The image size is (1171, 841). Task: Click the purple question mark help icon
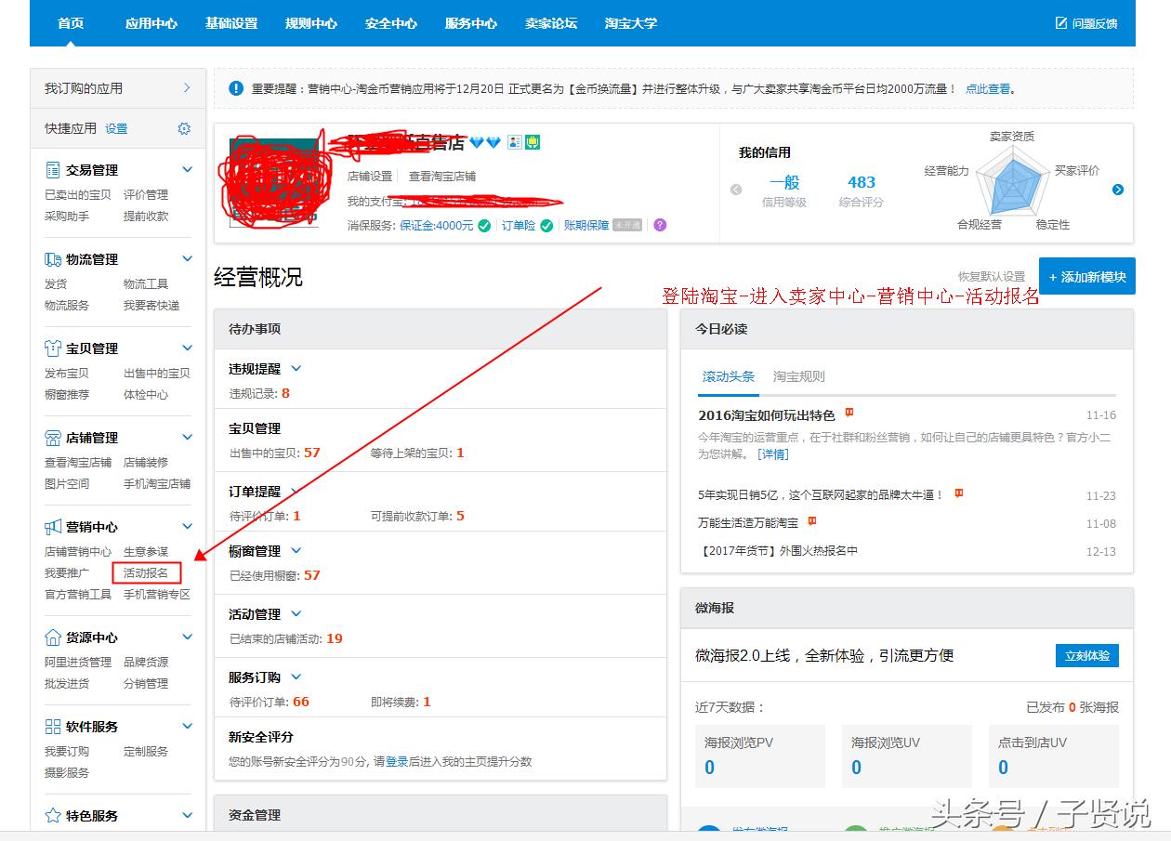(x=660, y=225)
